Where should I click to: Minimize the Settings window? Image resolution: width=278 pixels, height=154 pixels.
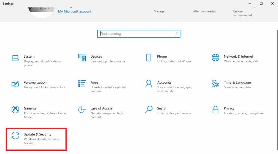pyautogui.click(x=250, y=4)
